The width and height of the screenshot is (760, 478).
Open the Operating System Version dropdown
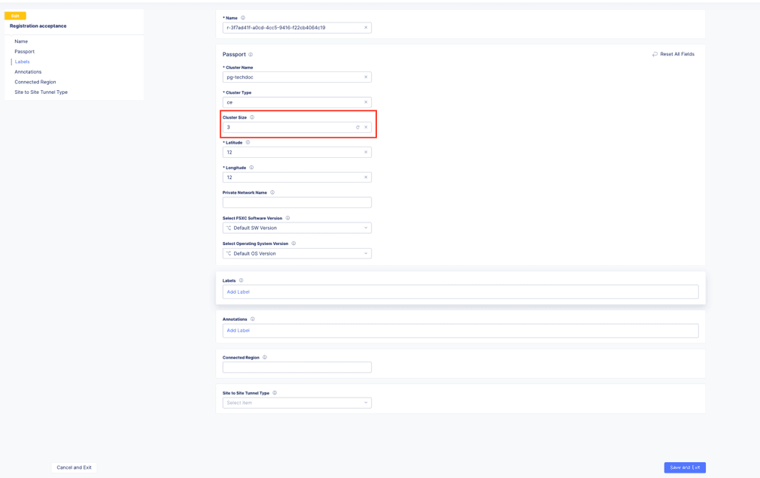coord(296,253)
